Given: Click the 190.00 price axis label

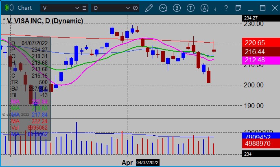Looking at the screenshot, I should (x=254, y=106).
